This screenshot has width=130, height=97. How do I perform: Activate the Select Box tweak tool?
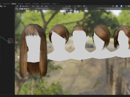pyautogui.click(x=17, y=9)
